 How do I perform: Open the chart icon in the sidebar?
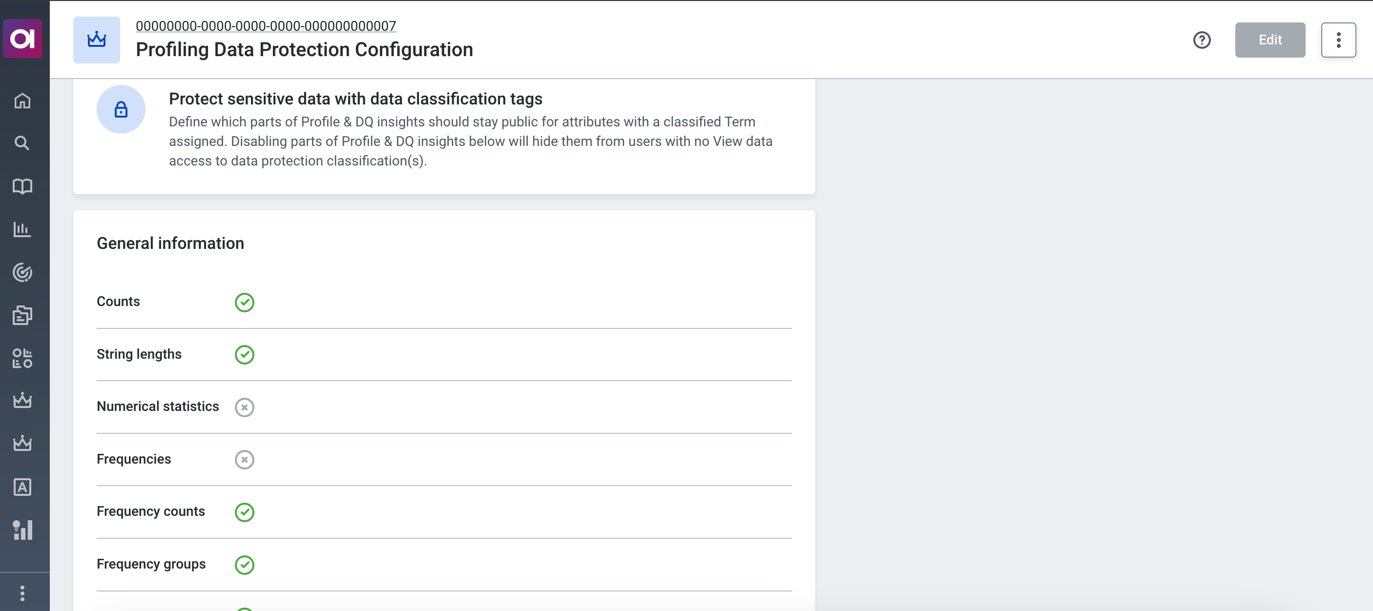[22, 229]
